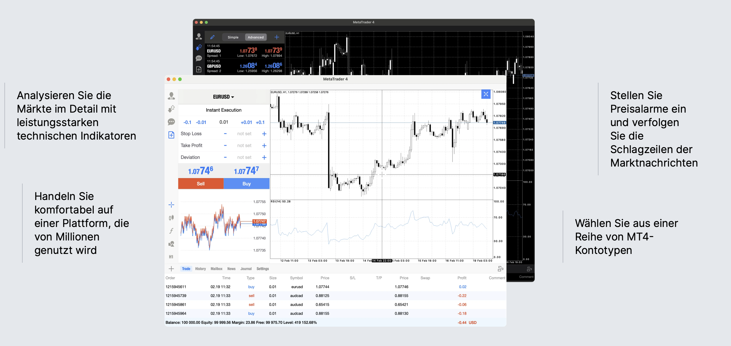Add symbol with plus icon in back window

point(276,37)
